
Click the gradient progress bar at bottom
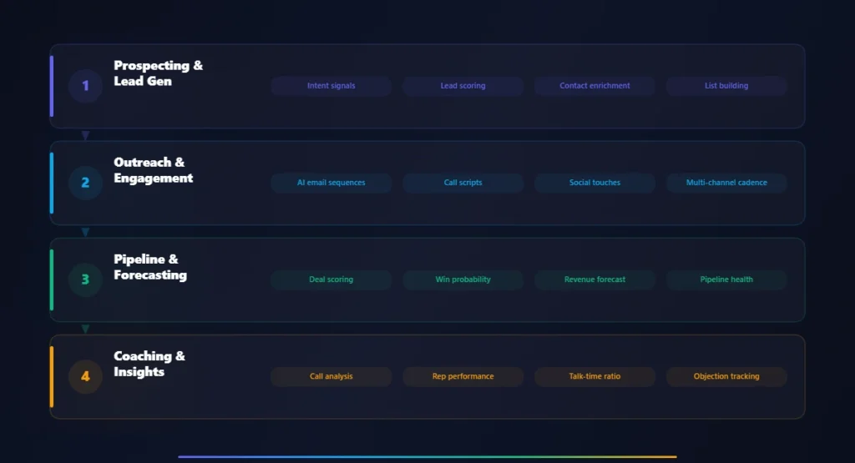coord(427,456)
